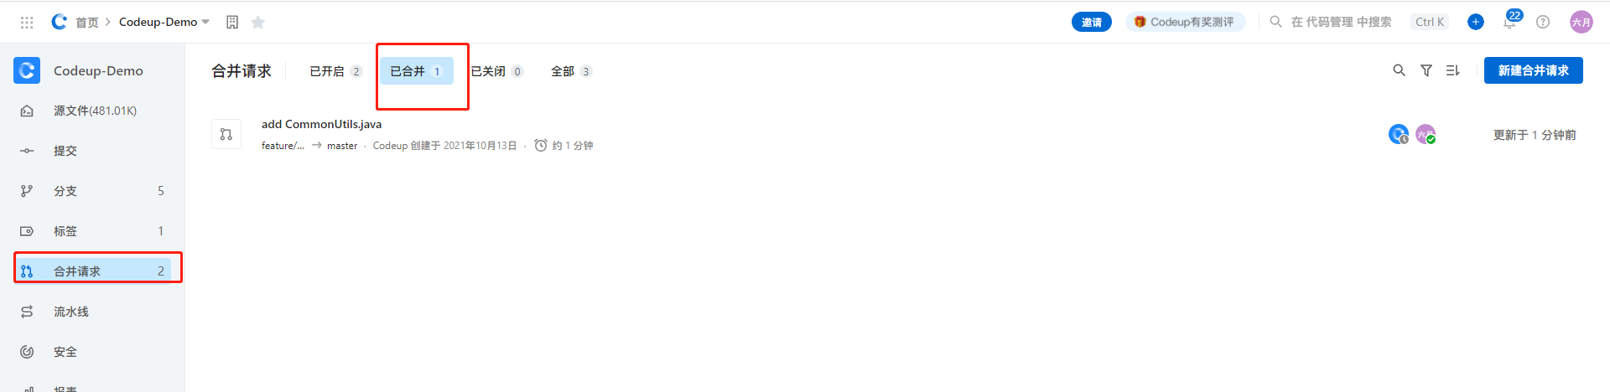The height and width of the screenshot is (392, 1610).
Task: Open the app launcher grid icon
Action: [27, 23]
